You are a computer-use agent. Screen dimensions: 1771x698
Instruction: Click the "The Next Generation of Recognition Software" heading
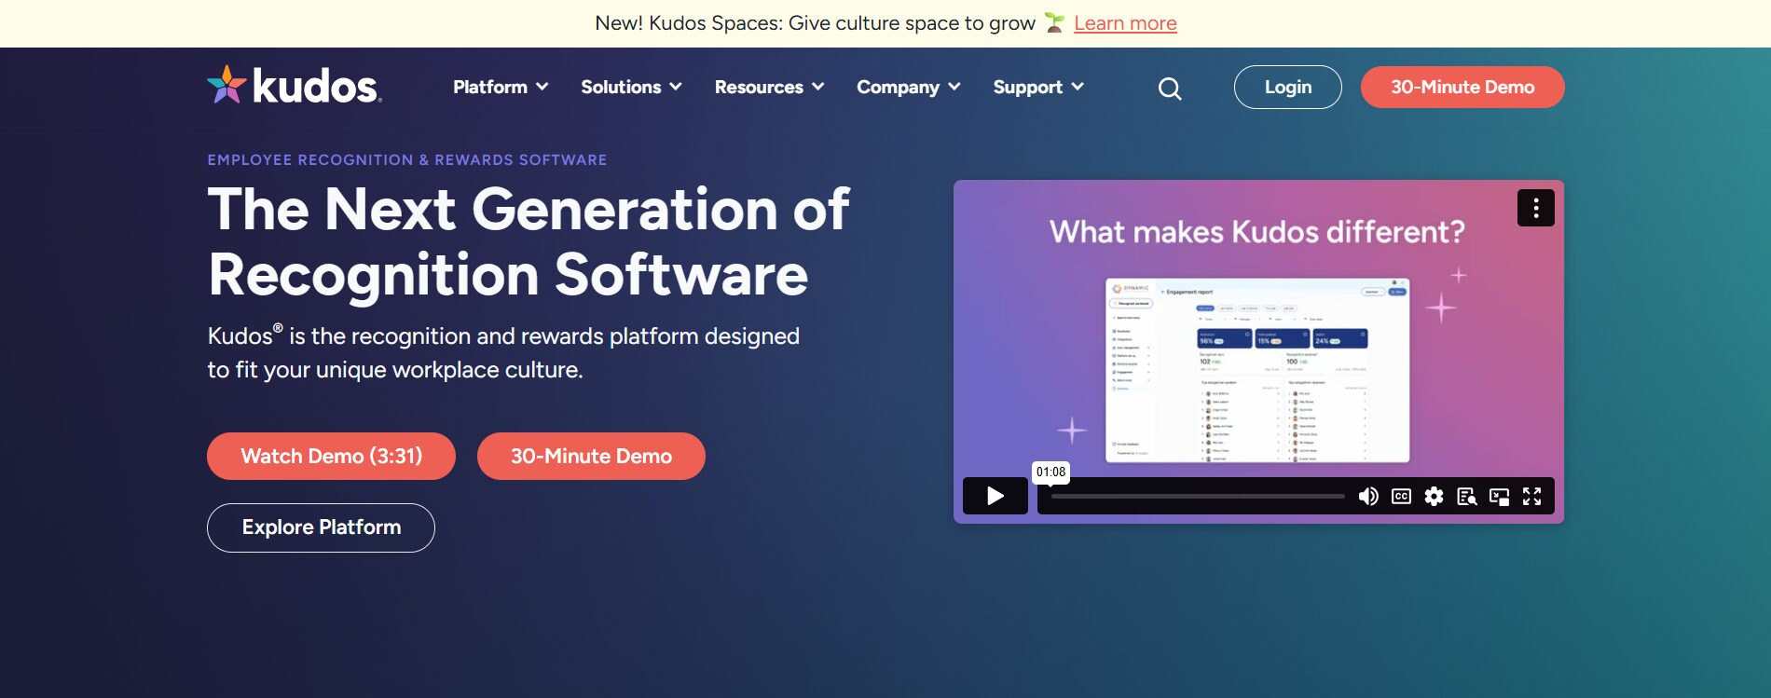tap(529, 241)
